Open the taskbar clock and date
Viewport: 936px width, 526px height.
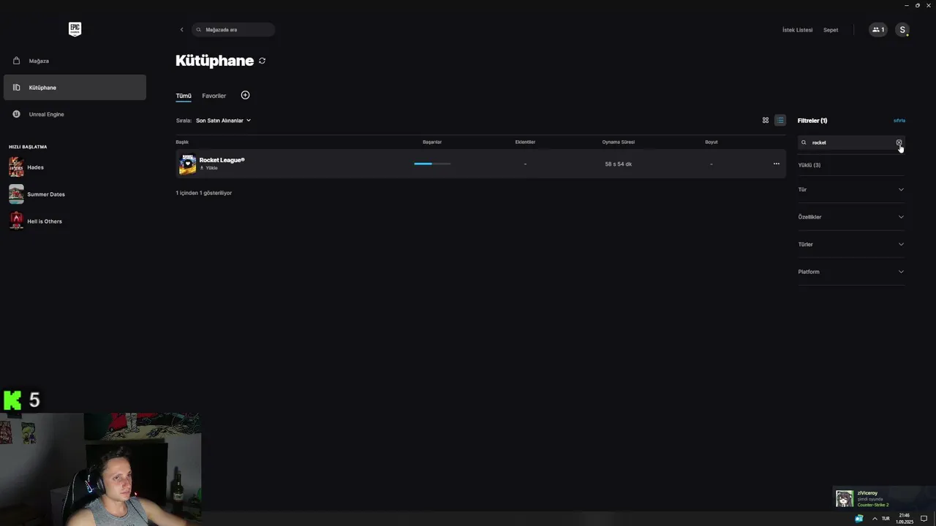905,519
